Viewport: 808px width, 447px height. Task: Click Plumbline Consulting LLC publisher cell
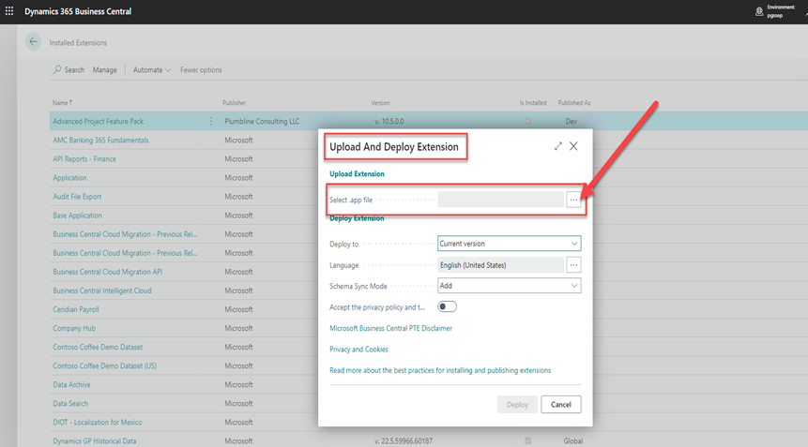262,122
